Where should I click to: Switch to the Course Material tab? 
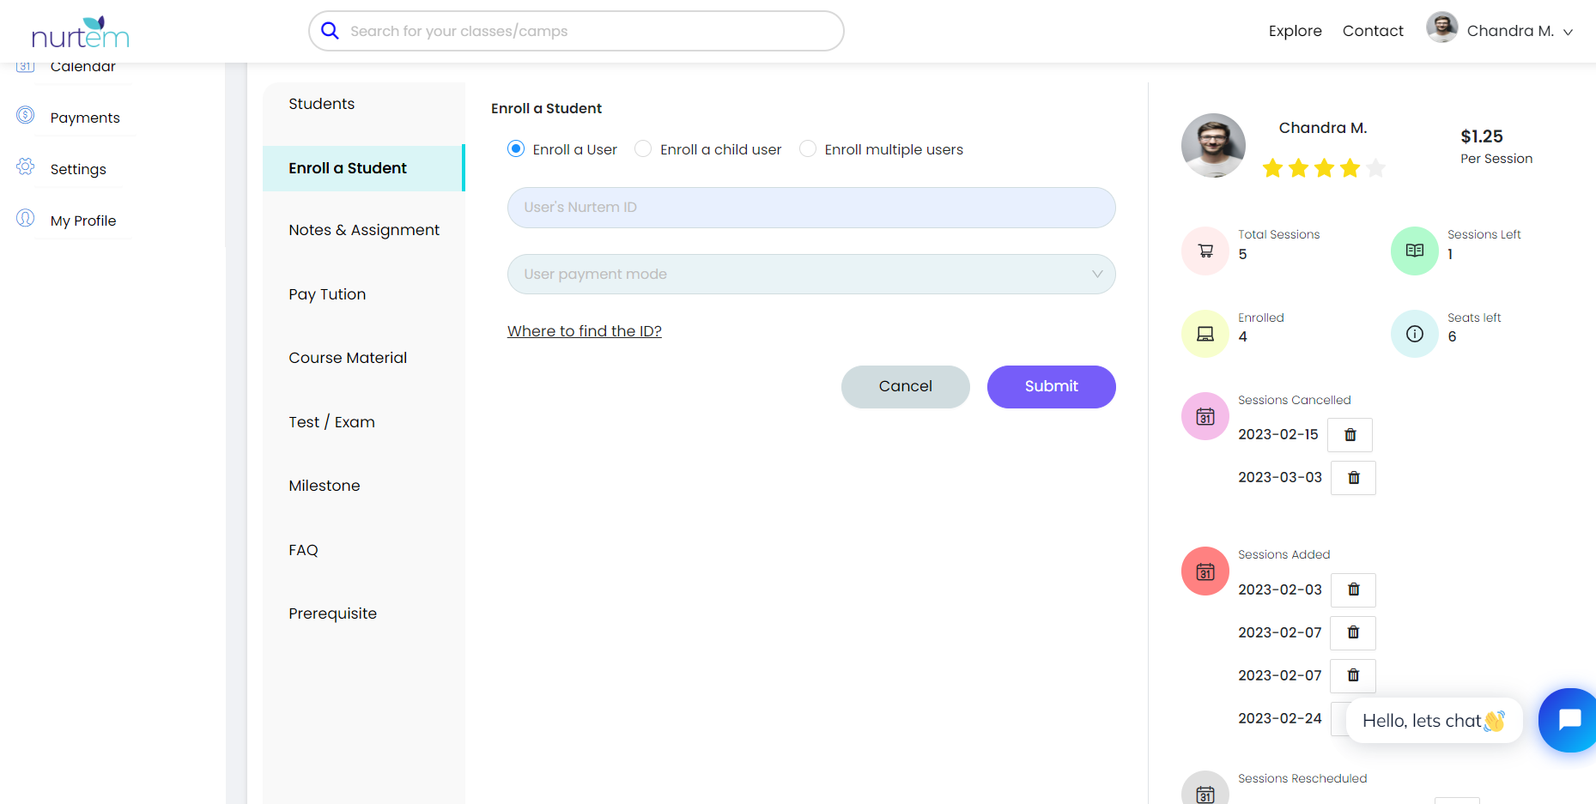(348, 358)
